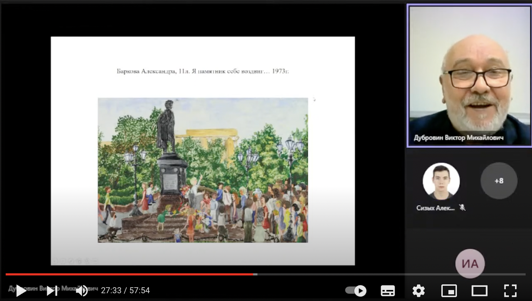Image resolution: width=532 pixels, height=301 pixels.
Task: Click the pen tool in slide controls
Action: click(x=71, y=261)
